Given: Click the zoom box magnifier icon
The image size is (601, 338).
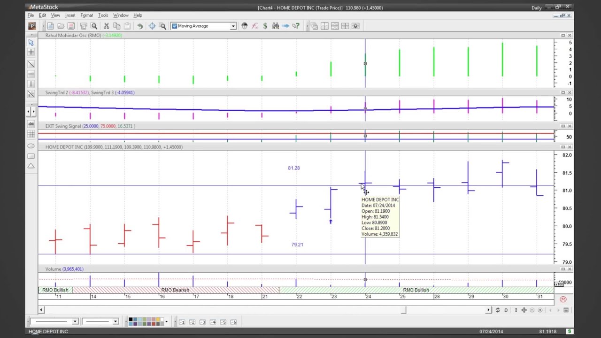Looking at the screenshot, I should pyautogui.click(x=162, y=26).
